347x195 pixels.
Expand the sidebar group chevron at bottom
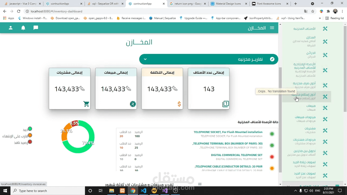point(288,186)
